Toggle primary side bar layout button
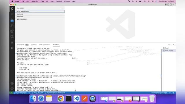Image resolution: width=185 pixels, height=104 pixels. [x=166, y=5]
